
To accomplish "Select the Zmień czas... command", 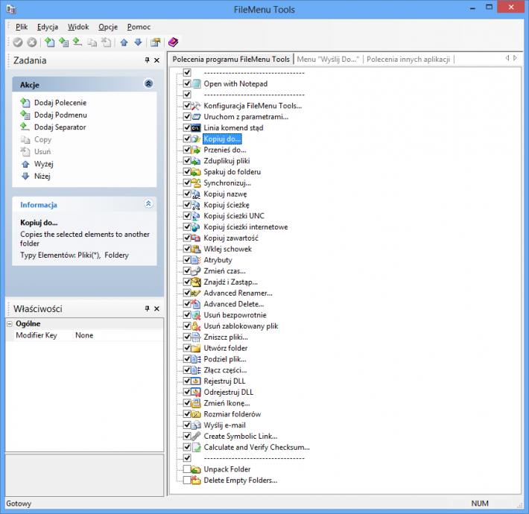I will [x=225, y=271].
